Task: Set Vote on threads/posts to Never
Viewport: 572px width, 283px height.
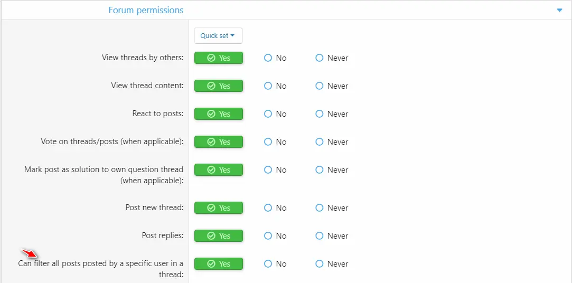Action: click(332, 142)
